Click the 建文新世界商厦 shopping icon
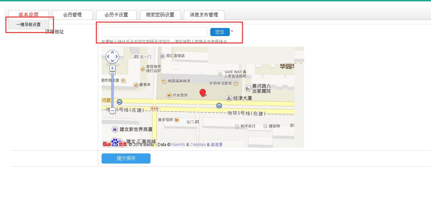The height and width of the screenshot is (203, 431). point(115,129)
